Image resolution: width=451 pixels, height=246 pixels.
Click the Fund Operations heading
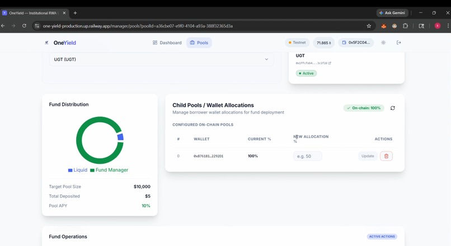click(x=68, y=236)
